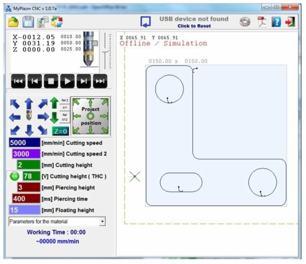Click the Z=0 button
The width and height of the screenshot is (306, 264).
[61, 131]
